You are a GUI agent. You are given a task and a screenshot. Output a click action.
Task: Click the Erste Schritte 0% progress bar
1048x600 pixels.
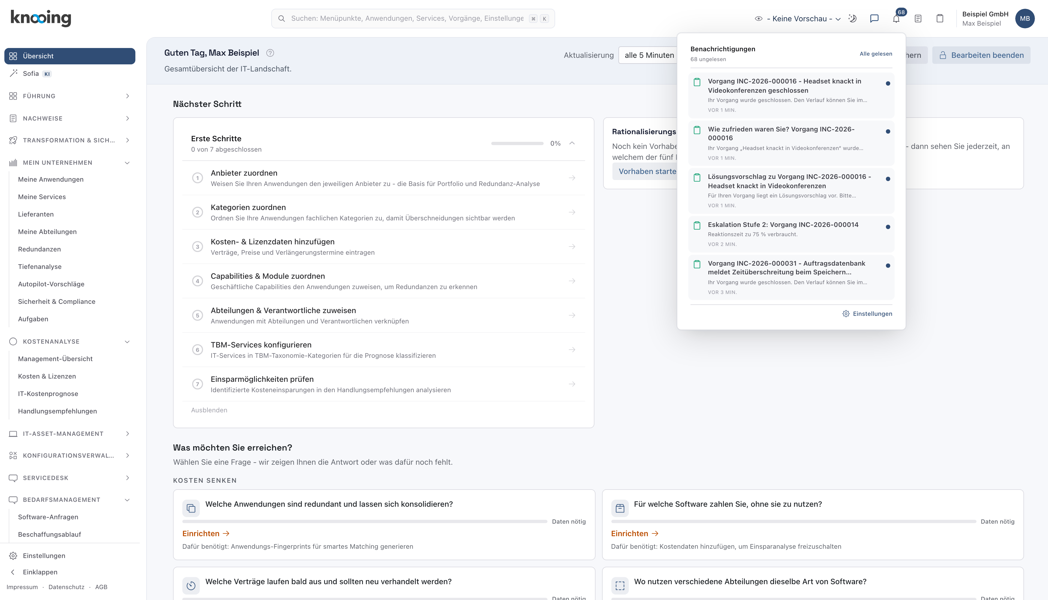tap(517, 143)
